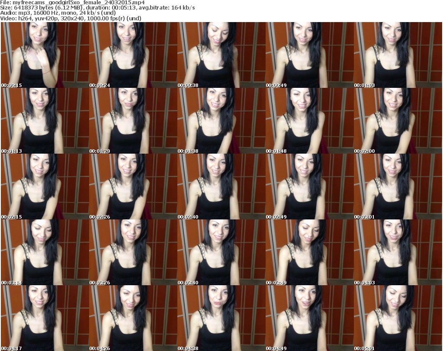
Task: Select the frame at 00:02:40
Action: coord(221,187)
